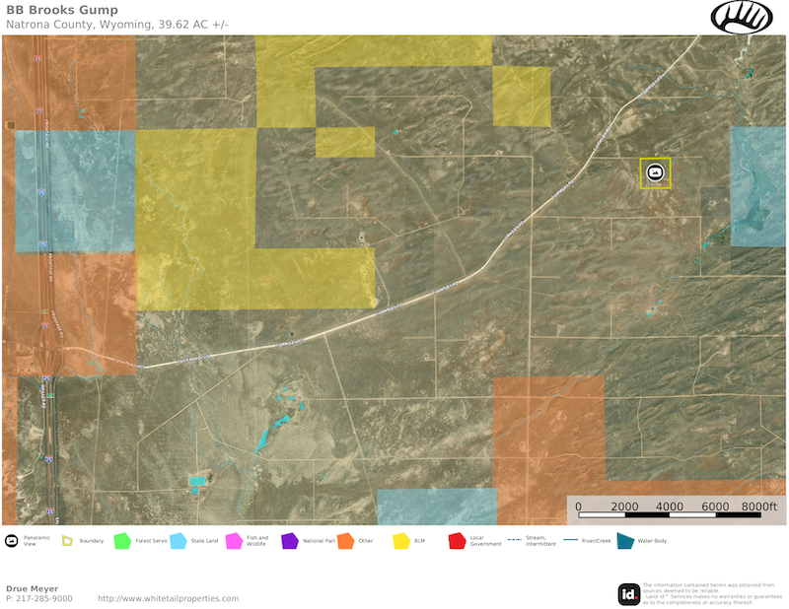Viewport: 789px width, 609px height.
Task: Click the orange Other legend swatch
Action: click(345, 541)
